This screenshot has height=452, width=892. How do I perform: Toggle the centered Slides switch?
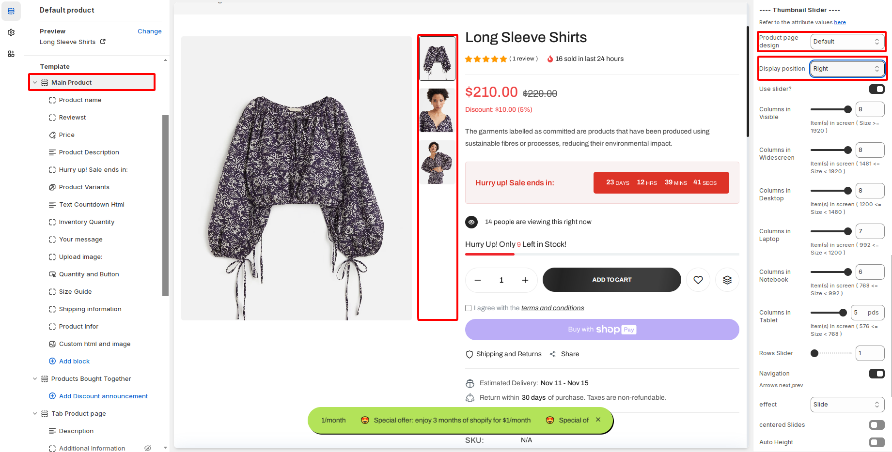pyautogui.click(x=876, y=425)
